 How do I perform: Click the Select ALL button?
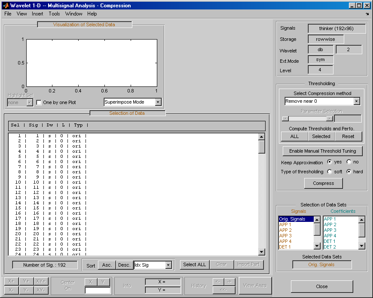click(195, 264)
